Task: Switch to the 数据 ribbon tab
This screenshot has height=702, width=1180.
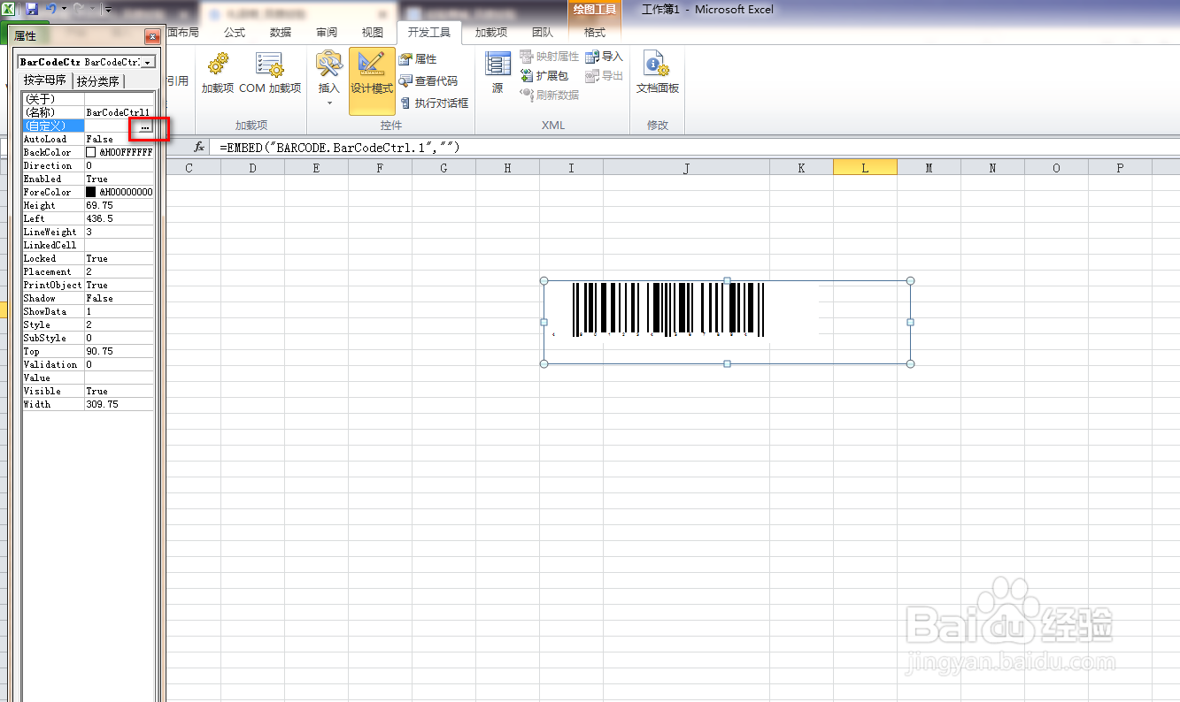Action: [x=281, y=32]
